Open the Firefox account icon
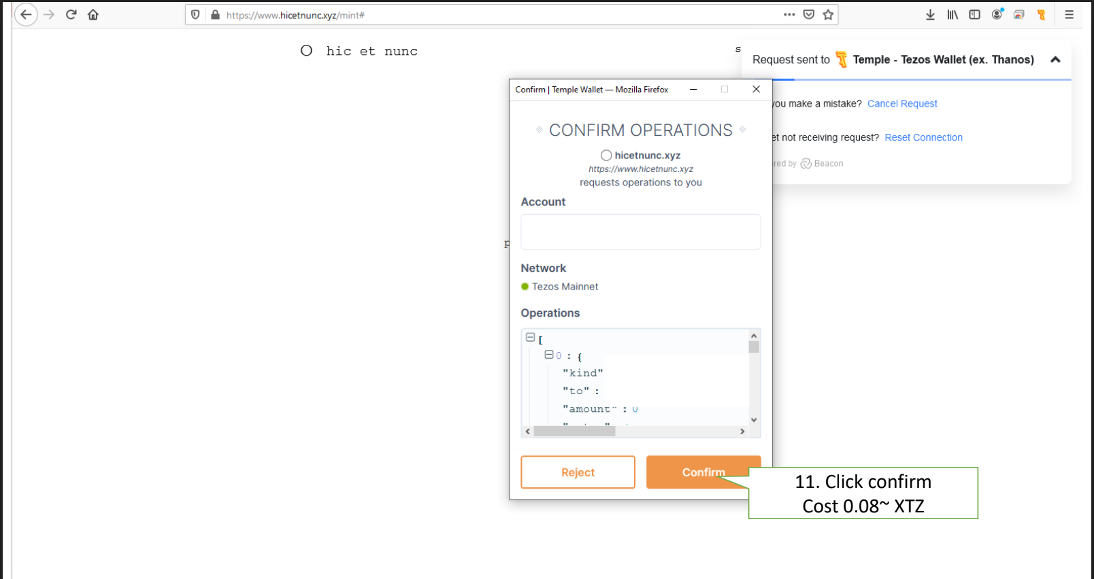This screenshot has width=1094, height=579. pos(997,14)
